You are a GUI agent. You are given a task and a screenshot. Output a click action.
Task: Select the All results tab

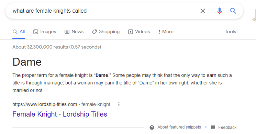19,32
